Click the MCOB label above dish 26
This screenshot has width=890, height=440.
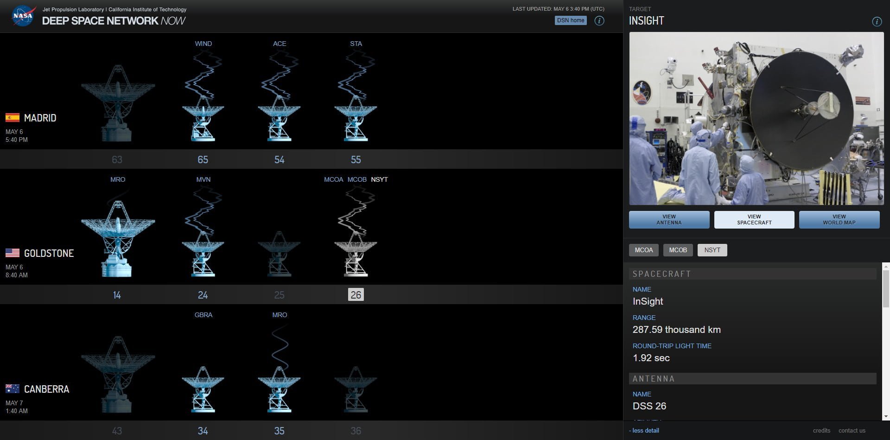[357, 179]
